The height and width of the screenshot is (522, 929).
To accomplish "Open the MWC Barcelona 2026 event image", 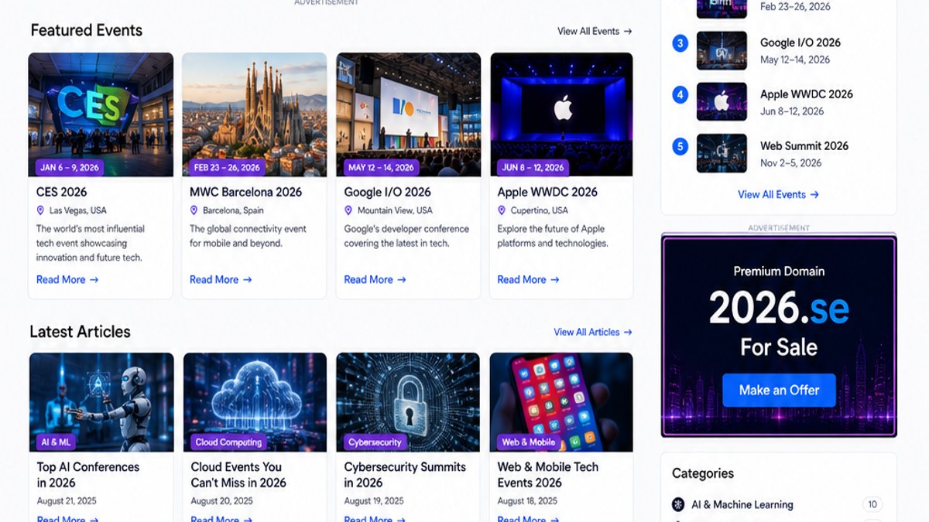I will pos(255,114).
